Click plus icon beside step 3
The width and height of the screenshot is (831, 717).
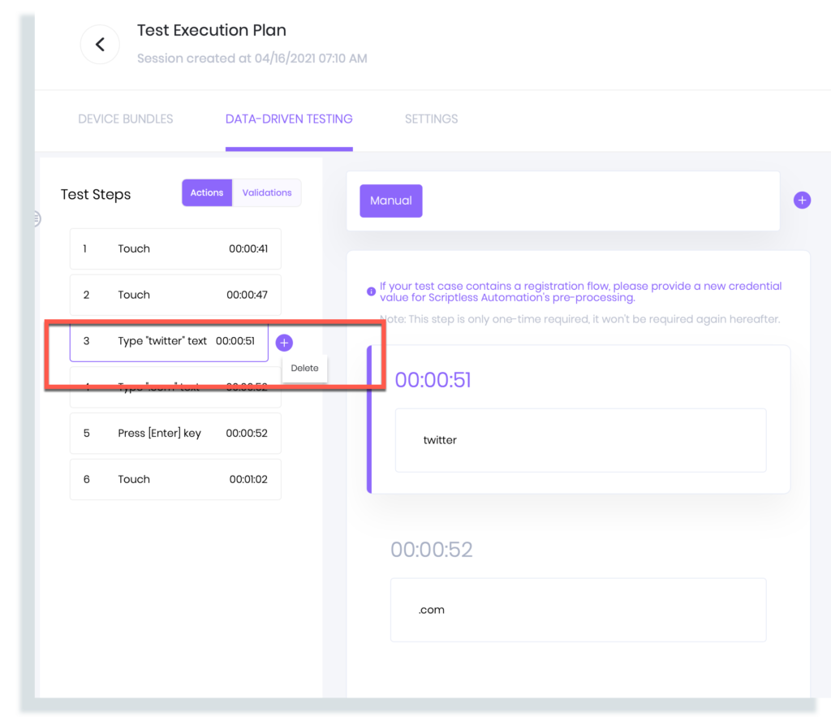pos(284,343)
